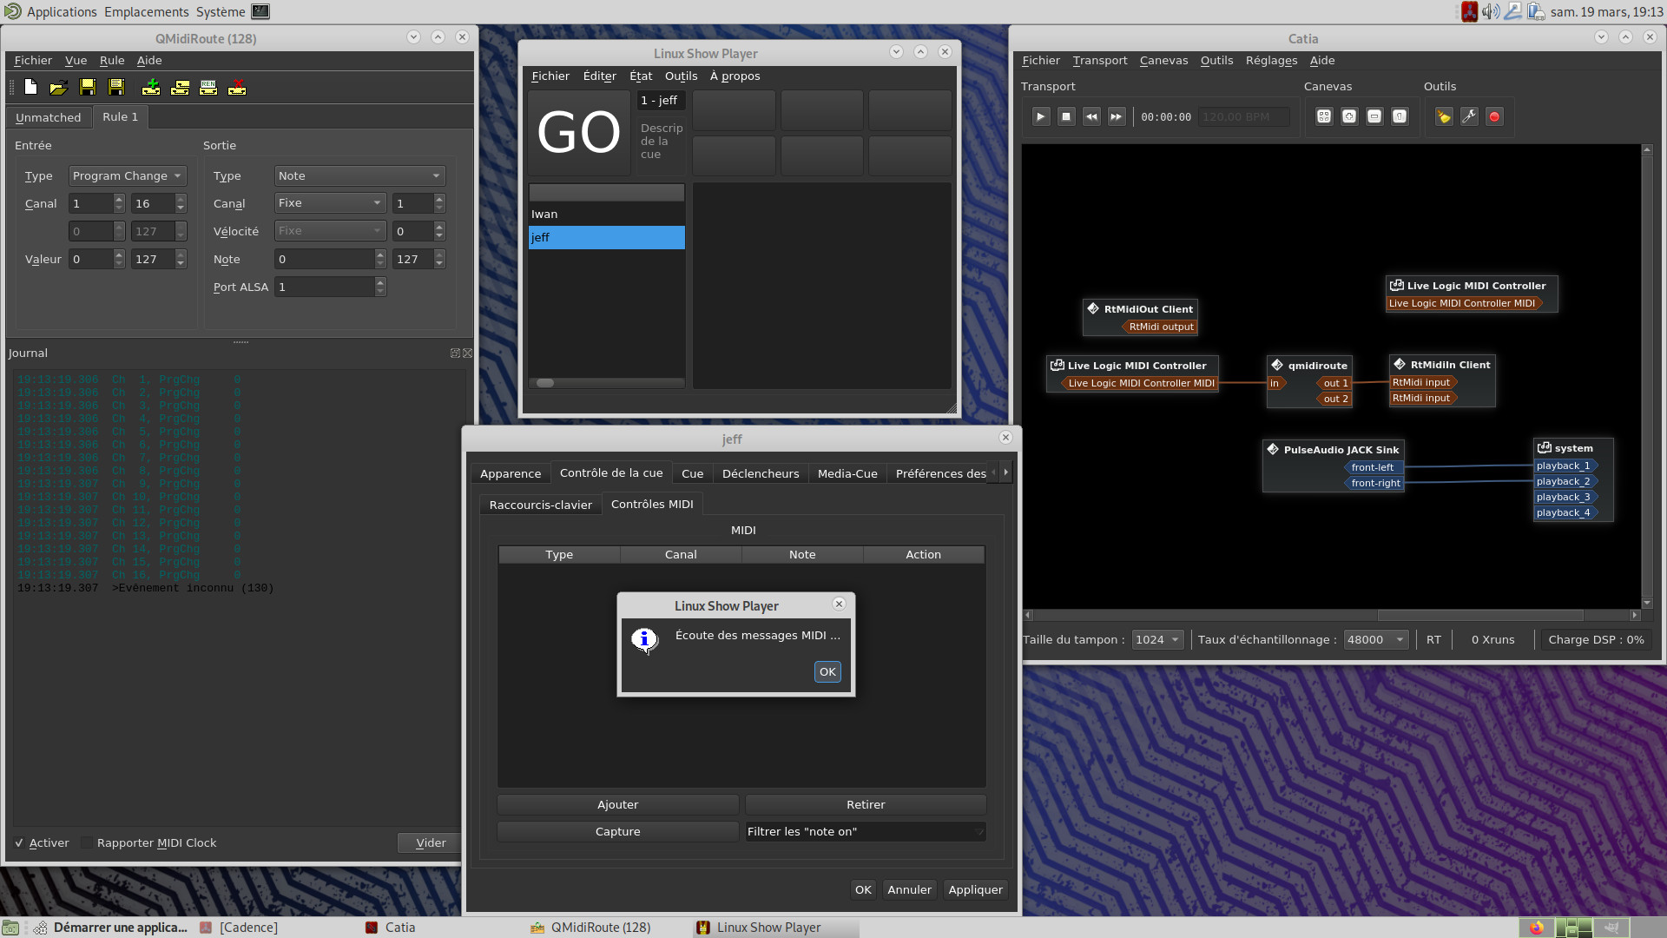Click the open file folder icon in QMidiRoute
The image size is (1667, 938).
[58, 88]
